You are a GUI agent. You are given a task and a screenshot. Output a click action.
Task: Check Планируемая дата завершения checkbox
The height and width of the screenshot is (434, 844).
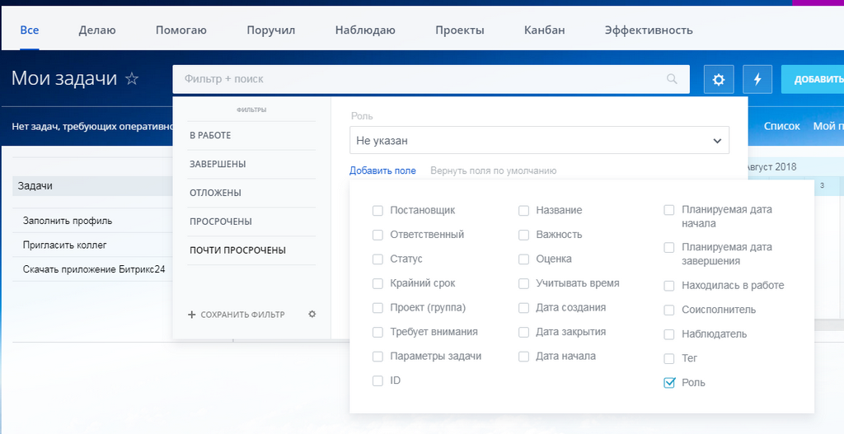tap(668, 247)
